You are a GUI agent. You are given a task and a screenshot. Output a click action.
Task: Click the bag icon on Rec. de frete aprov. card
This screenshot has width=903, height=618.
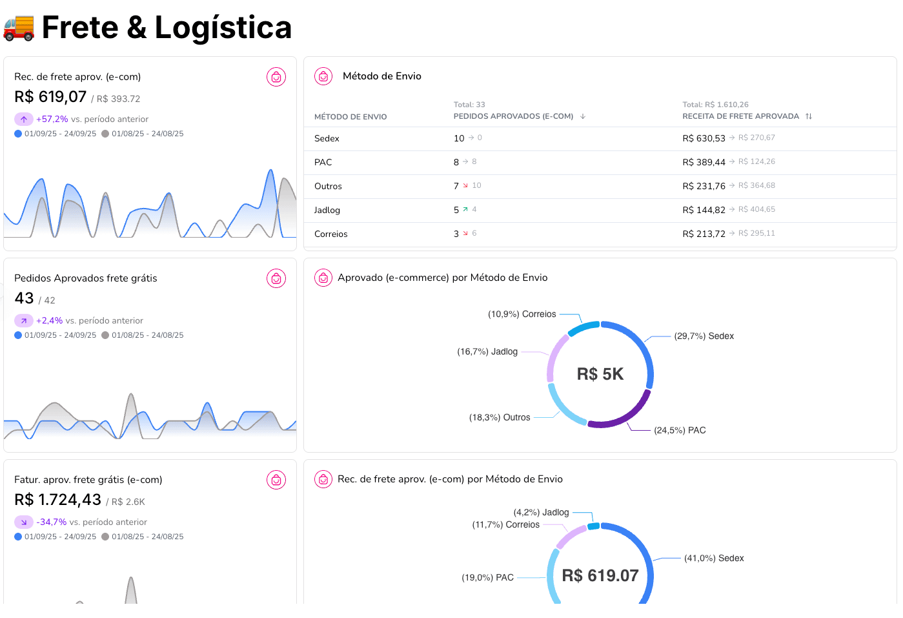point(276,77)
